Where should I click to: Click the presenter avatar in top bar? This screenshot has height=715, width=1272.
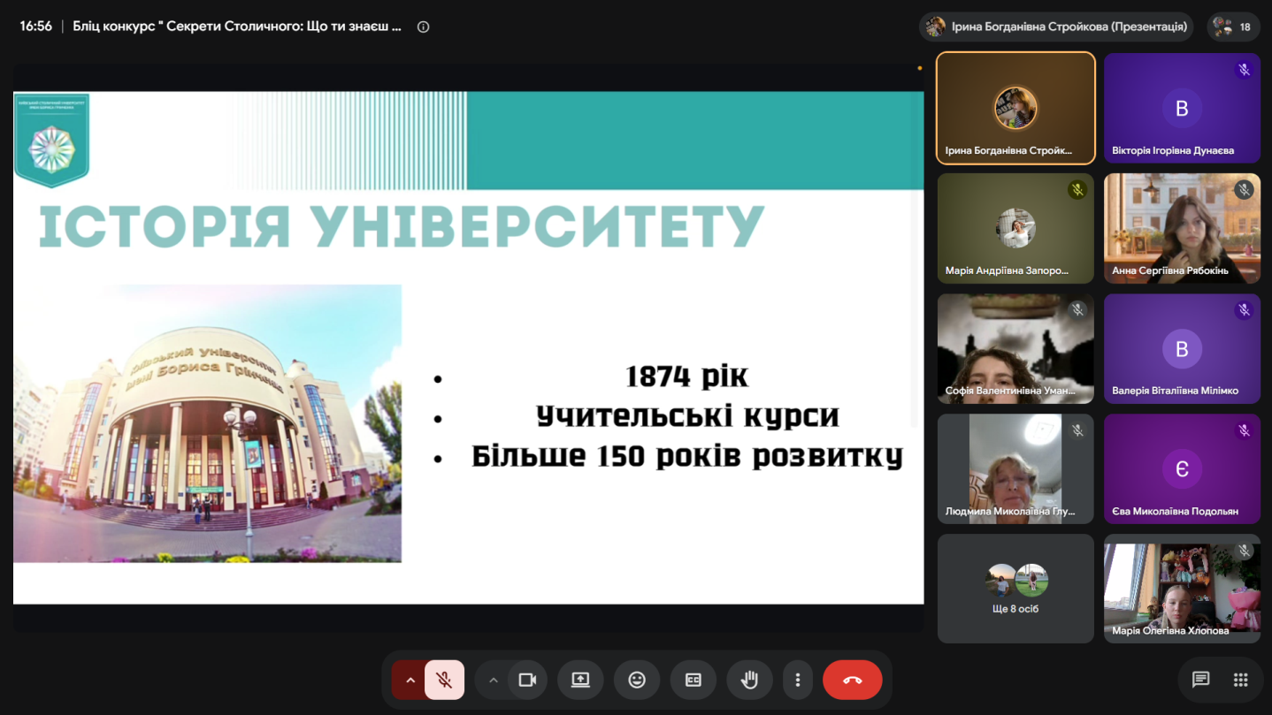pyautogui.click(x=935, y=27)
